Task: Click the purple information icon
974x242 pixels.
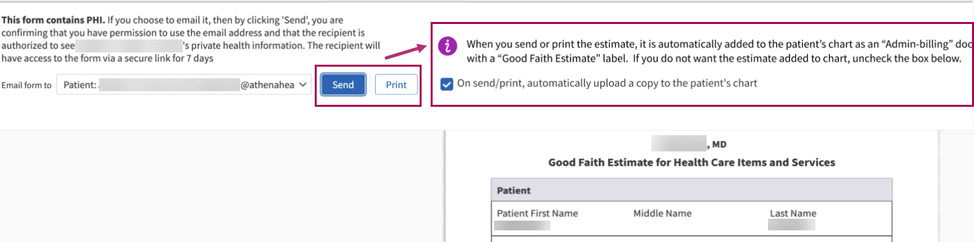Action: [447, 46]
